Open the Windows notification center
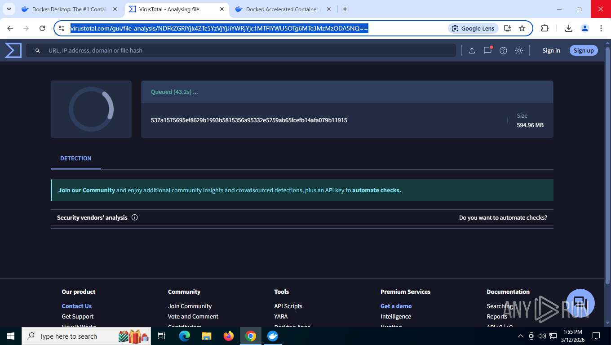This screenshot has width=611, height=345. [x=596, y=336]
